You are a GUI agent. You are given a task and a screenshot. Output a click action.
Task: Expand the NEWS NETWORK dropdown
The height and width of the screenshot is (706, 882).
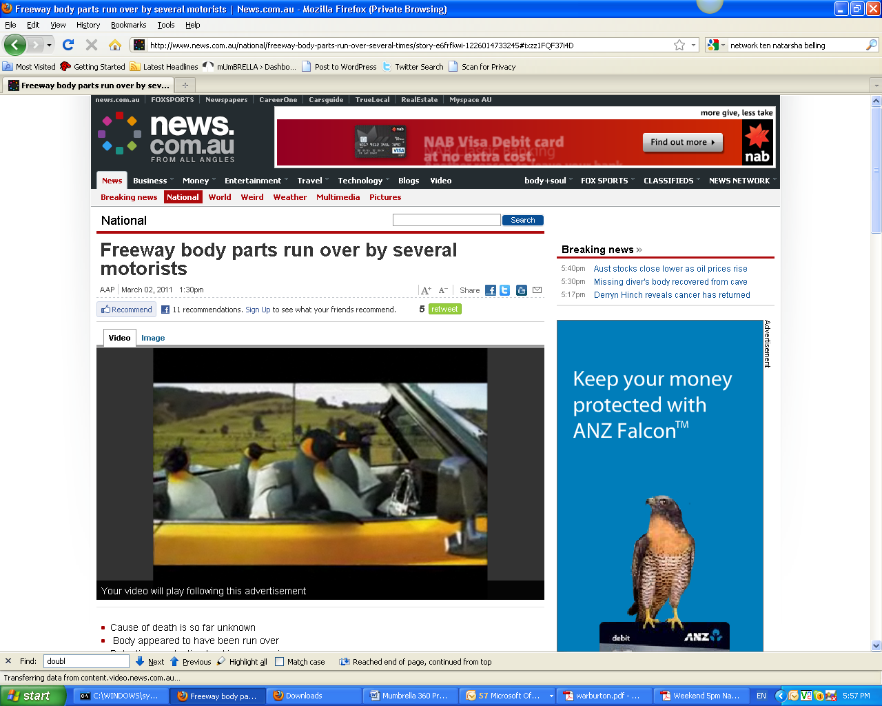[775, 181]
